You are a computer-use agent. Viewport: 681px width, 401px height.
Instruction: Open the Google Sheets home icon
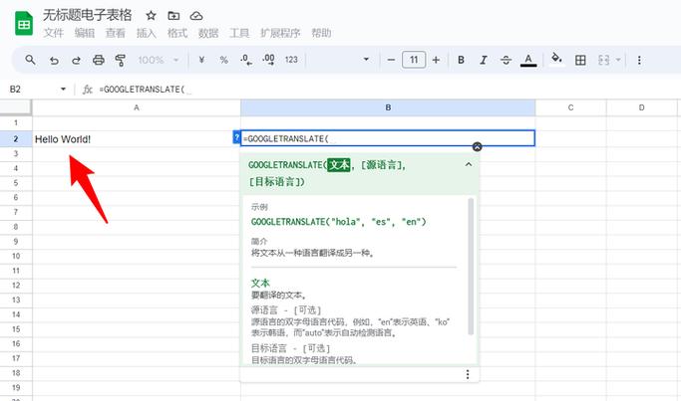click(24, 24)
